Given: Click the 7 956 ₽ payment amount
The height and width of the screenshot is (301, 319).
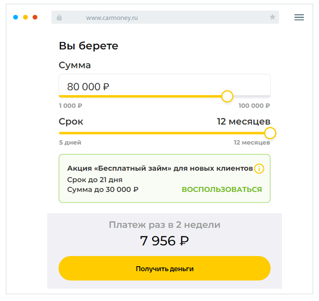Looking at the screenshot, I should [164, 241].
